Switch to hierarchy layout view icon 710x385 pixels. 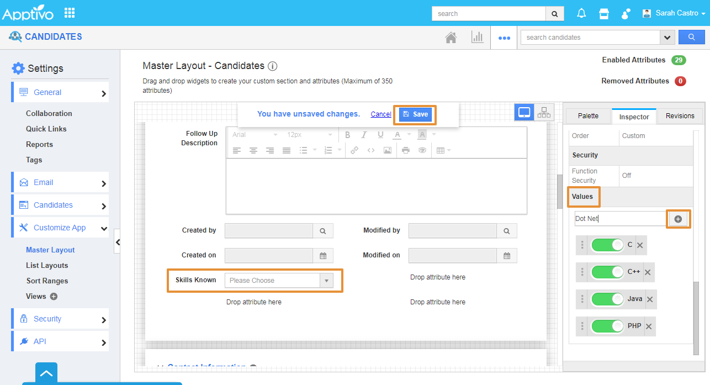pos(544,113)
